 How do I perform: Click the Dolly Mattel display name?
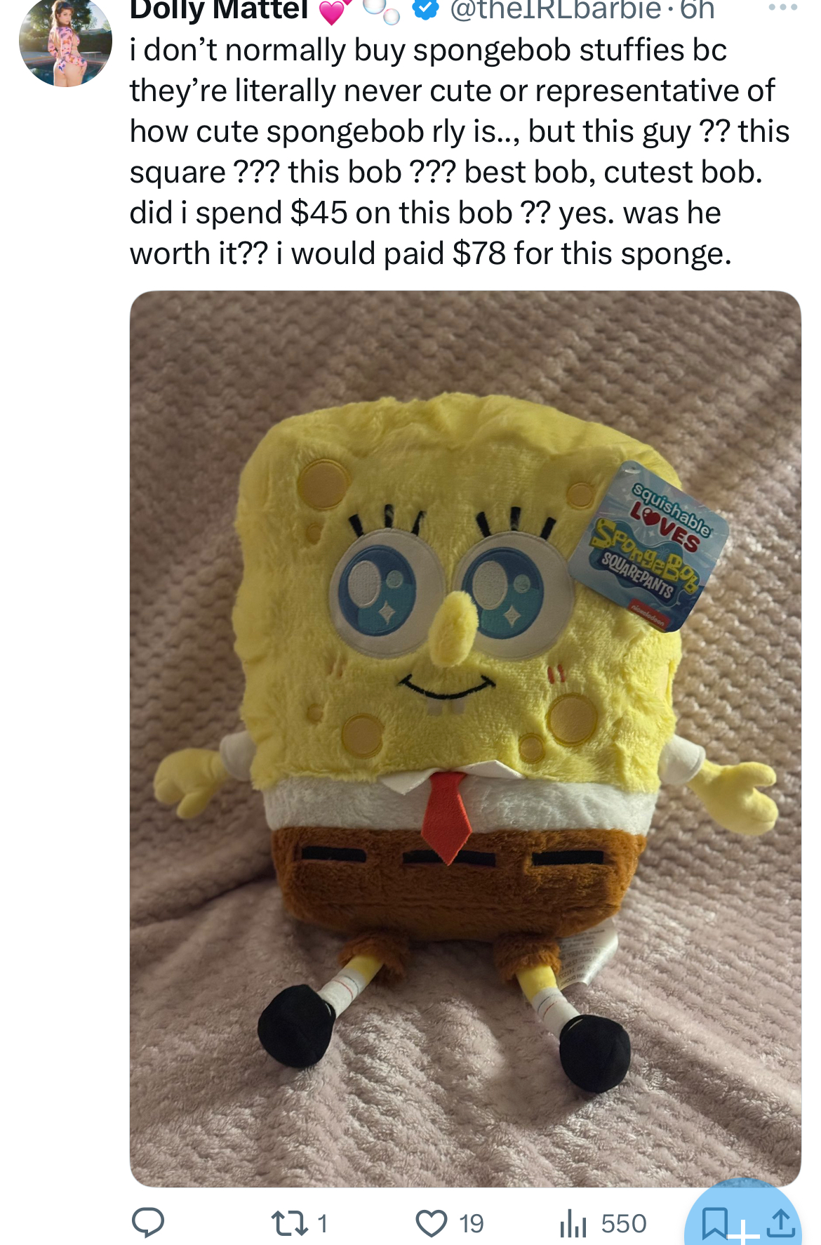(219, 10)
